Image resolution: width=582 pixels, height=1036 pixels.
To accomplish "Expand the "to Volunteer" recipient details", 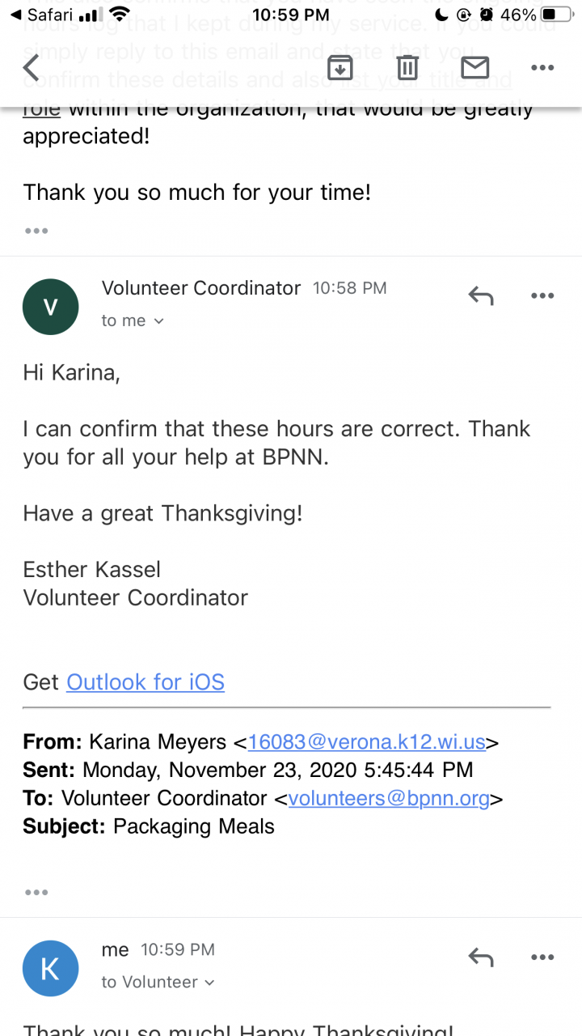I will 158,983.
